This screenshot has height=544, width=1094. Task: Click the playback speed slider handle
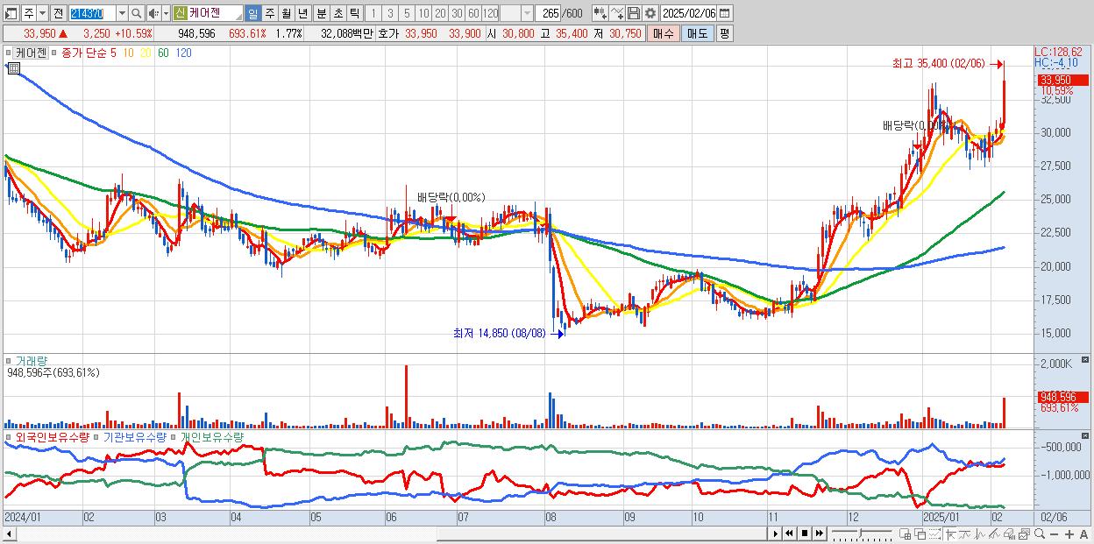[x=860, y=533]
